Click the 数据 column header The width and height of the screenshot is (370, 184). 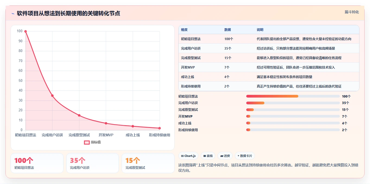point(228,30)
